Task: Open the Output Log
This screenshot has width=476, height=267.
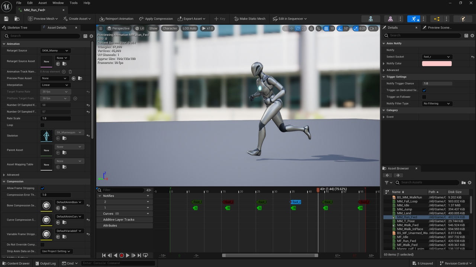Action: tap(45, 263)
